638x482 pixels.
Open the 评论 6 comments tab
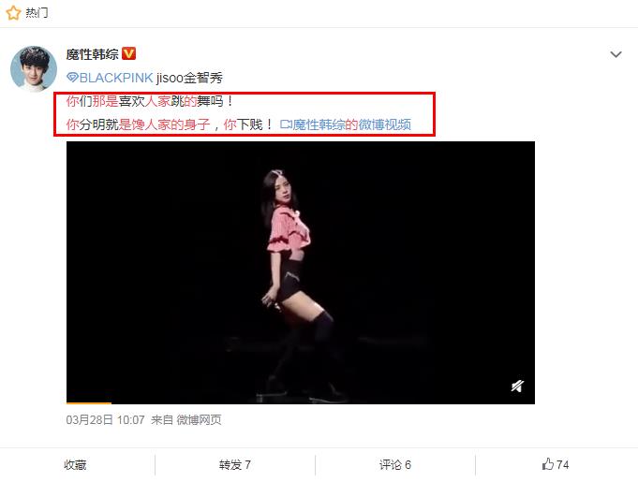pyautogui.click(x=395, y=464)
